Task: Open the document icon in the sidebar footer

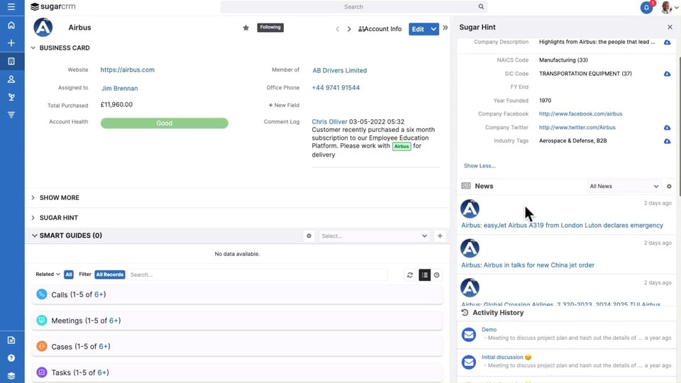Action: [11, 340]
